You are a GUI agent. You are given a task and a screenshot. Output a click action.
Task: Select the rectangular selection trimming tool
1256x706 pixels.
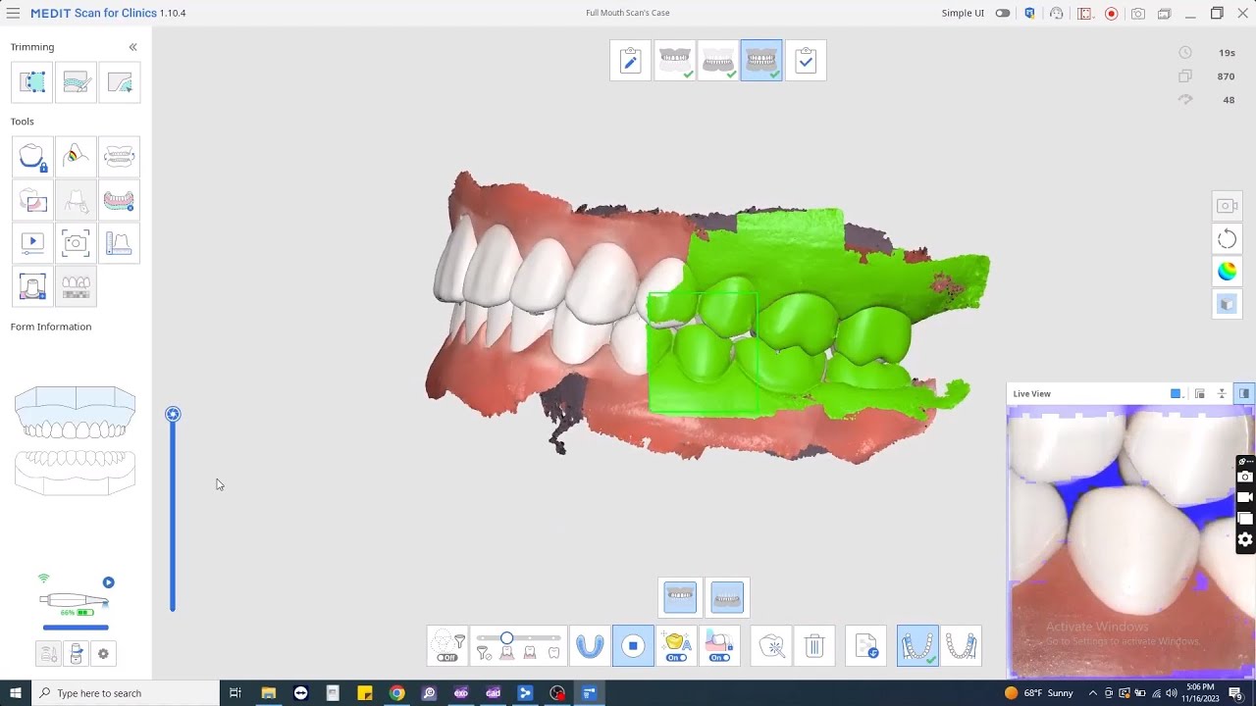[x=32, y=82]
